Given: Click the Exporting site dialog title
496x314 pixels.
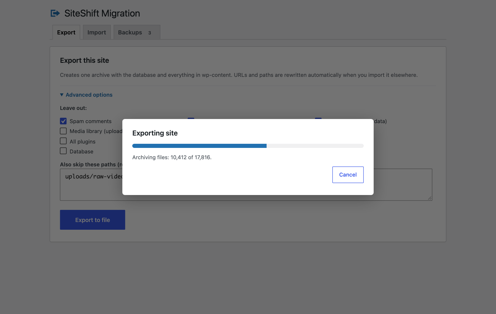Looking at the screenshot, I should [x=155, y=133].
